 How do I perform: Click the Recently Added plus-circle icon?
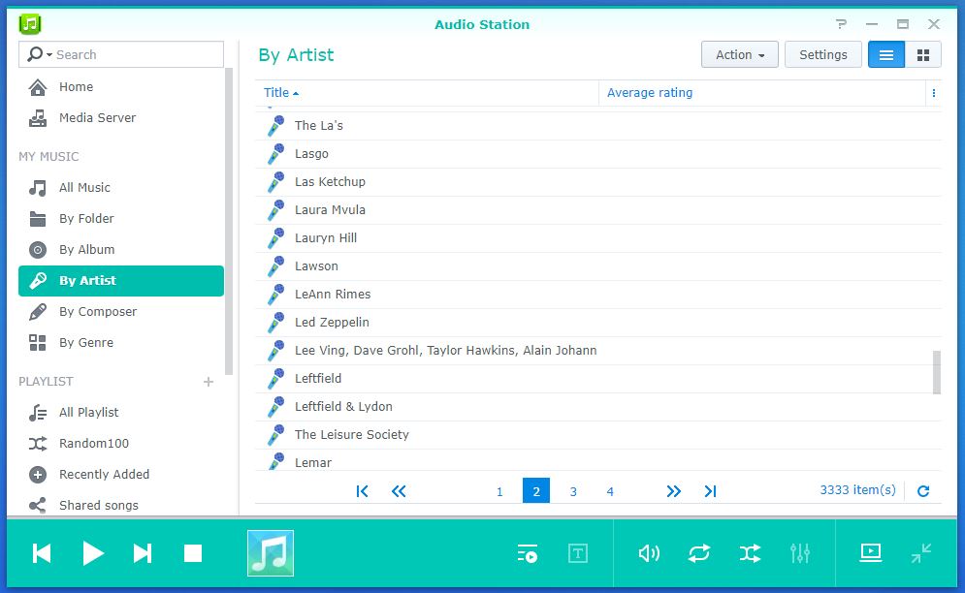pos(38,474)
